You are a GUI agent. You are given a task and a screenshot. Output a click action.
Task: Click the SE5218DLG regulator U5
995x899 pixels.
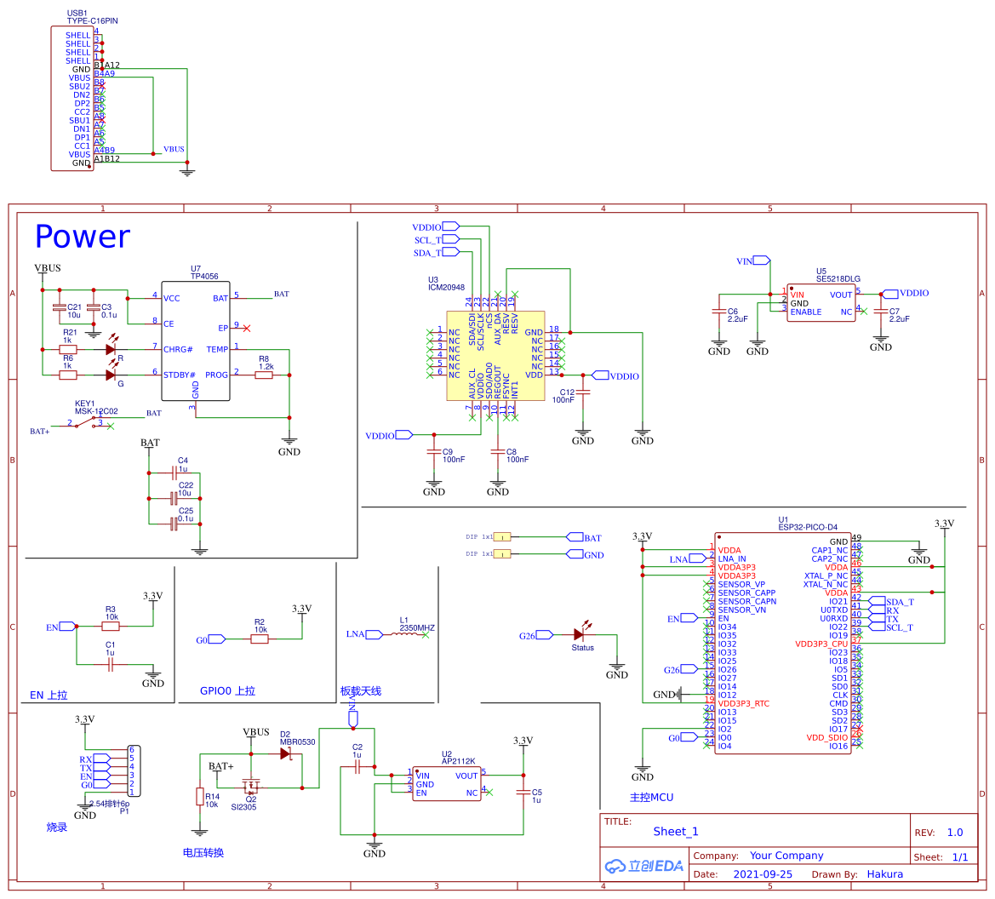pyautogui.click(x=821, y=302)
